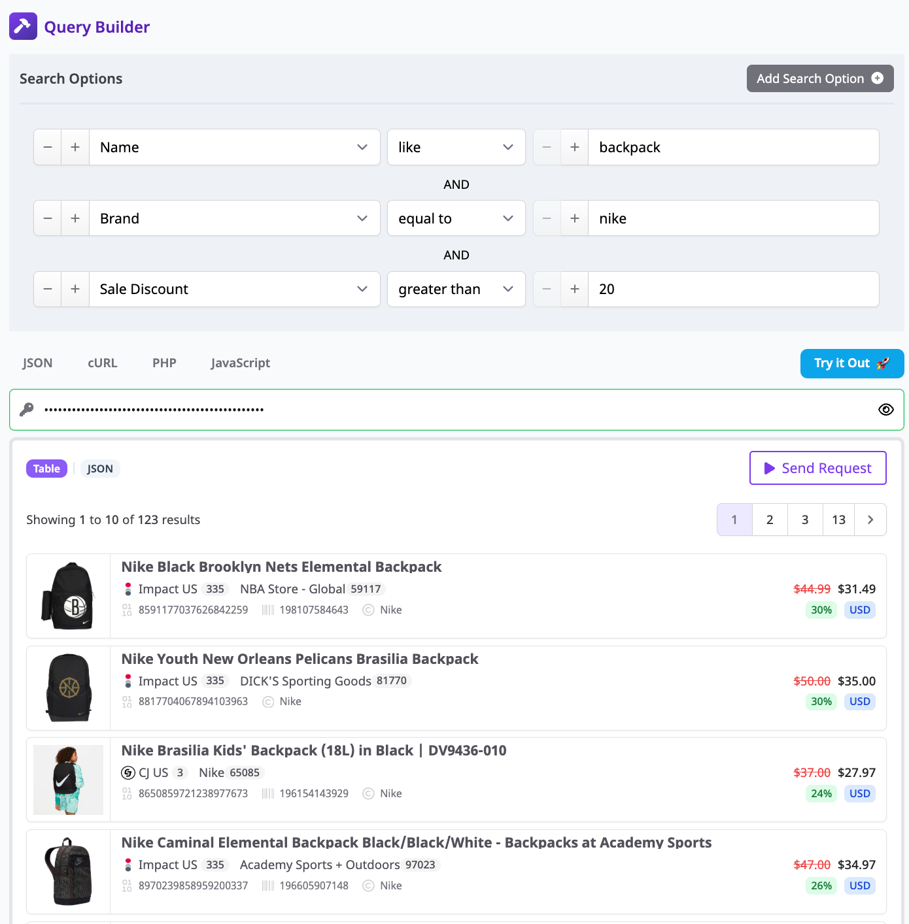Click minus next to the 20 value
Viewport: 909px width, 924px height.
(547, 289)
